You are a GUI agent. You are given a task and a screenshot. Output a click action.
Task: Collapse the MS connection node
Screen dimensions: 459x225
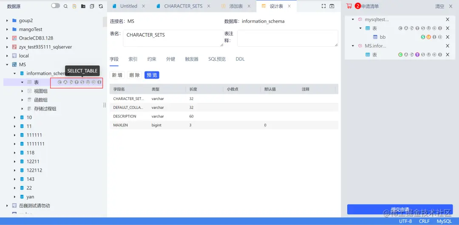click(x=7, y=65)
